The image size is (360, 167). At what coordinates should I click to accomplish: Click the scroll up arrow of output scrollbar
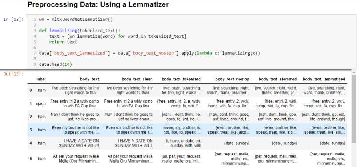[354, 72]
